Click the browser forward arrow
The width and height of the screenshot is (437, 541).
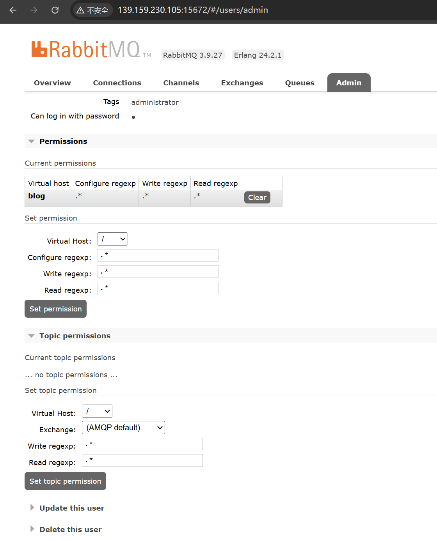click(x=34, y=10)
